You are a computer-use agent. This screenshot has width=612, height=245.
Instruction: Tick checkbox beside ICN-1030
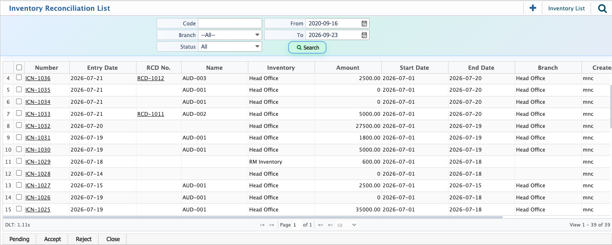[x=19, y=149]
